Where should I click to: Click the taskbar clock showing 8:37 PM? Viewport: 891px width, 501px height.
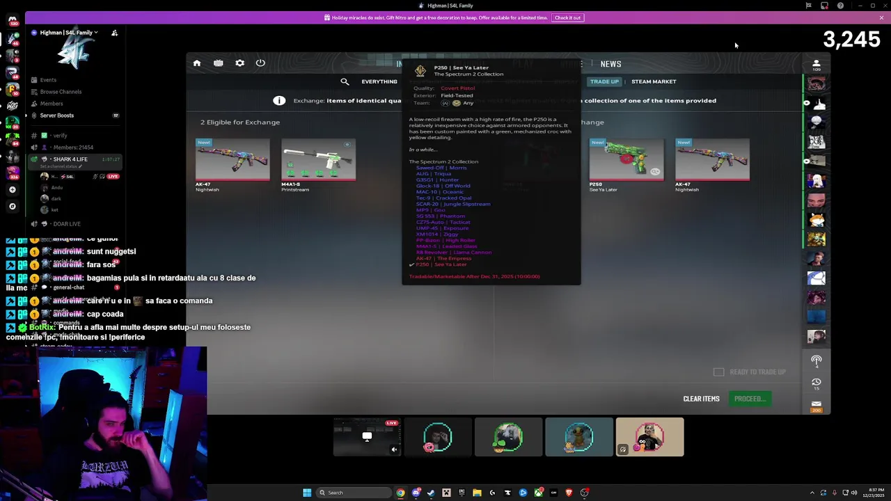click(x=874, y=493)
